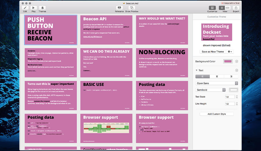
Task: Open the Semibold weight dropdown
Action: click(x=210, y=90)
